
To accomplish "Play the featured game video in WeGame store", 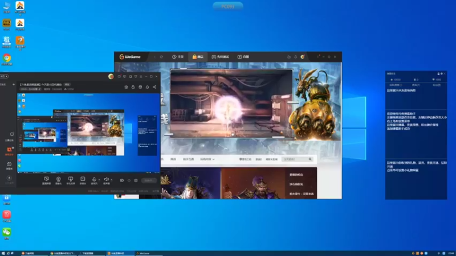I will pyautogui.click(x=231, y=104).
